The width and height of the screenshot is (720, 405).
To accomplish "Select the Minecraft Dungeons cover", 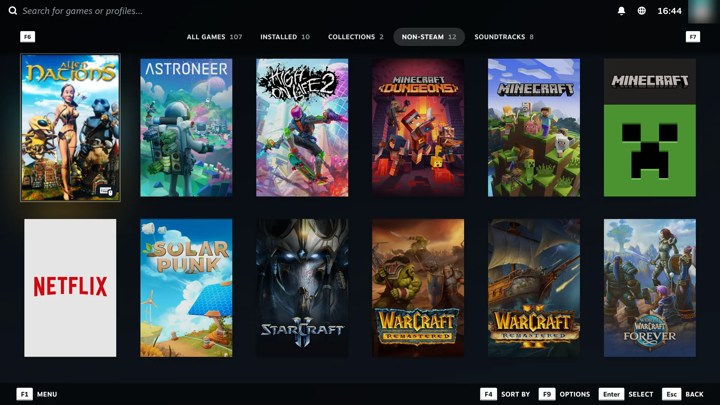I will point(418,127).
